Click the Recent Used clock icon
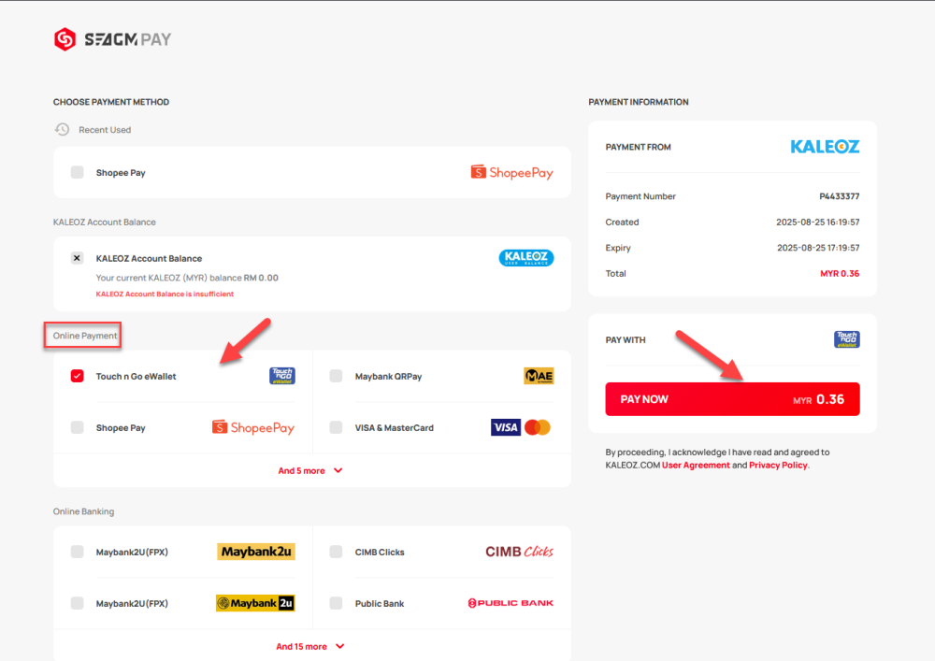935x661 pixels. click(62, 130)
